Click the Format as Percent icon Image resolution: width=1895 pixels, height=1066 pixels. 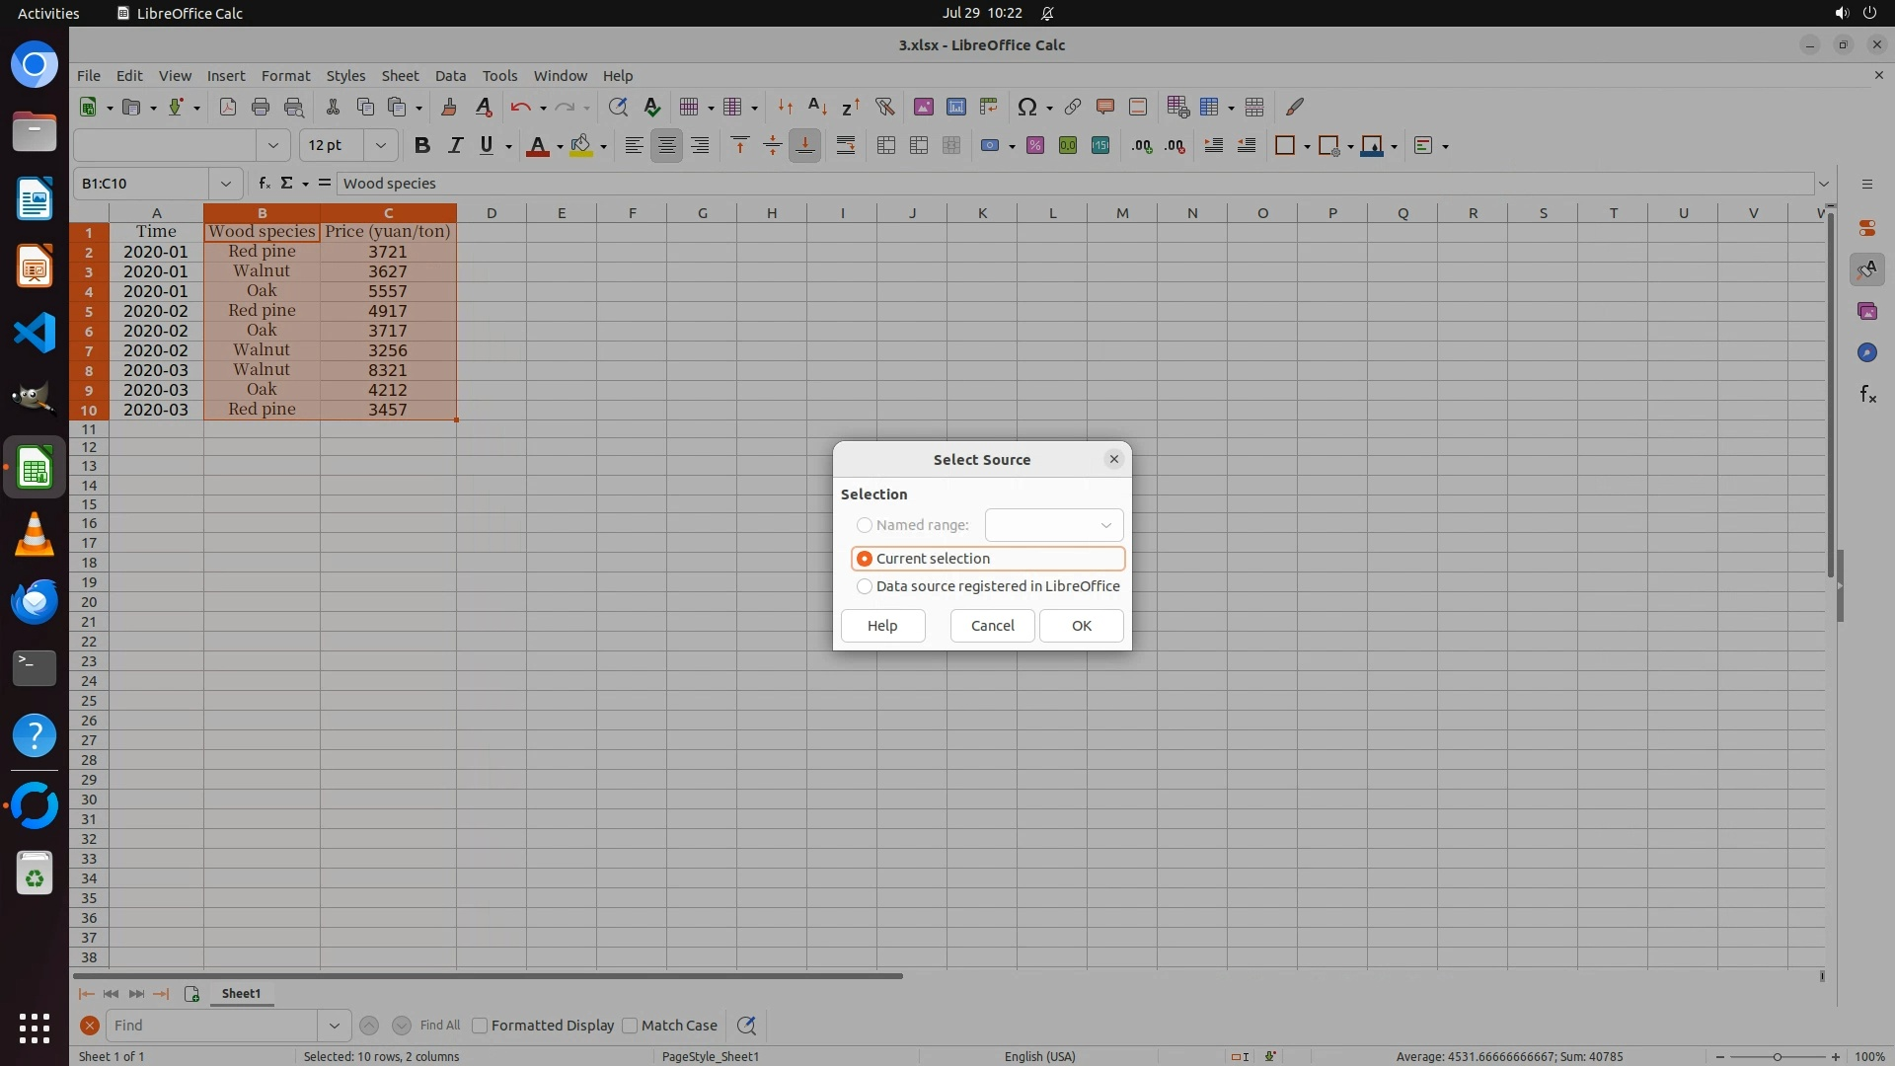click(1035, 146)
